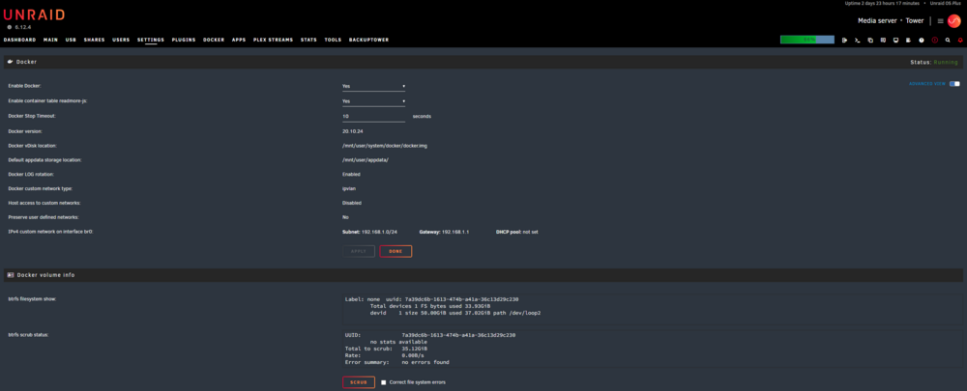967x391 pixels.
Task: Click the Running status text
Action: [946, 62]
